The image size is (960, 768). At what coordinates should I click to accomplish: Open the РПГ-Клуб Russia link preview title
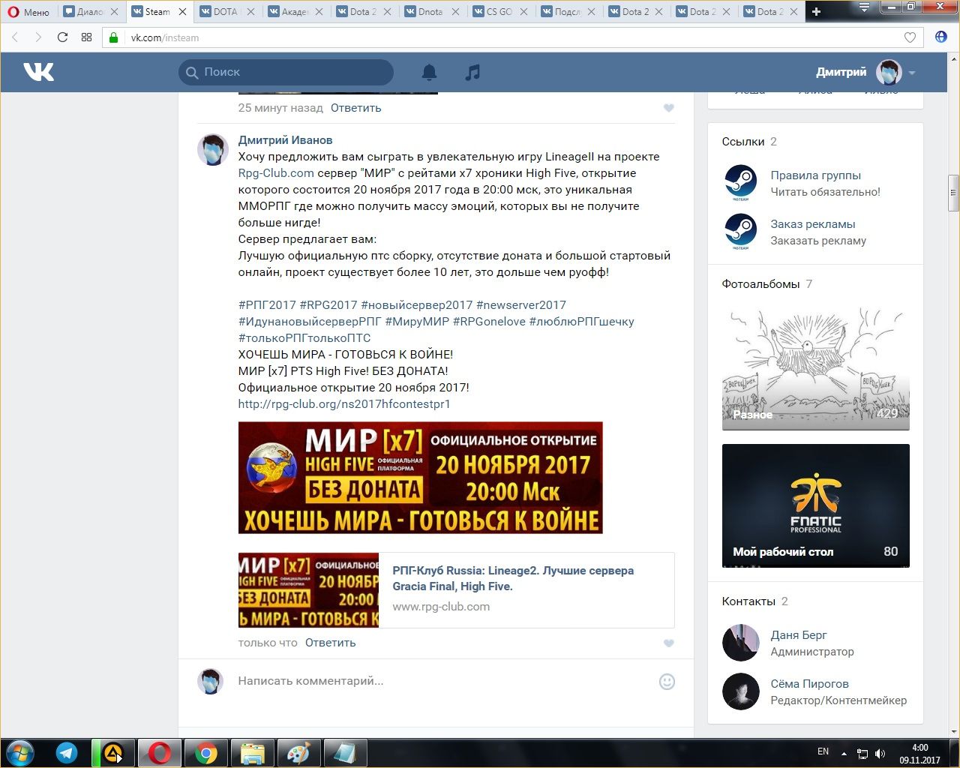[513, 578]
